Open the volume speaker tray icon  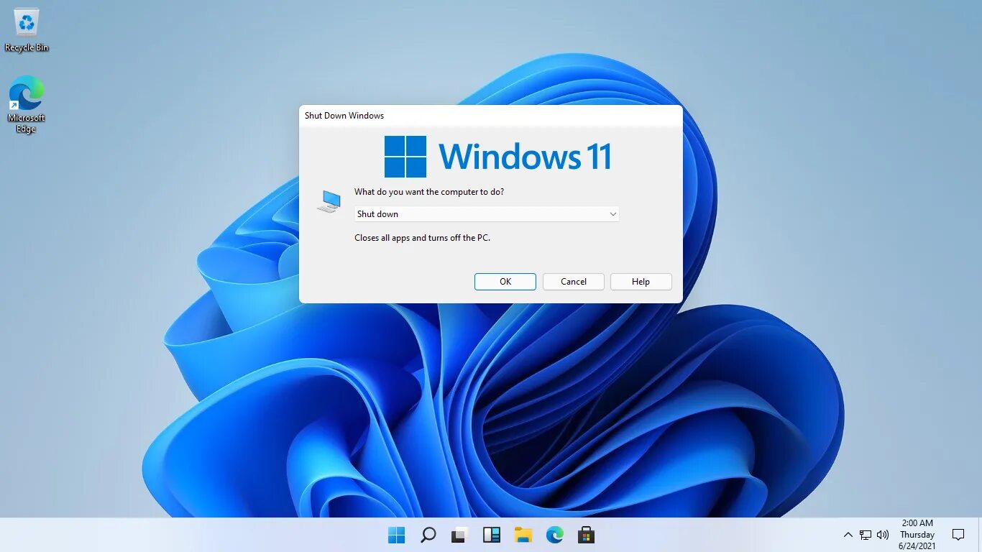(884, 535)
